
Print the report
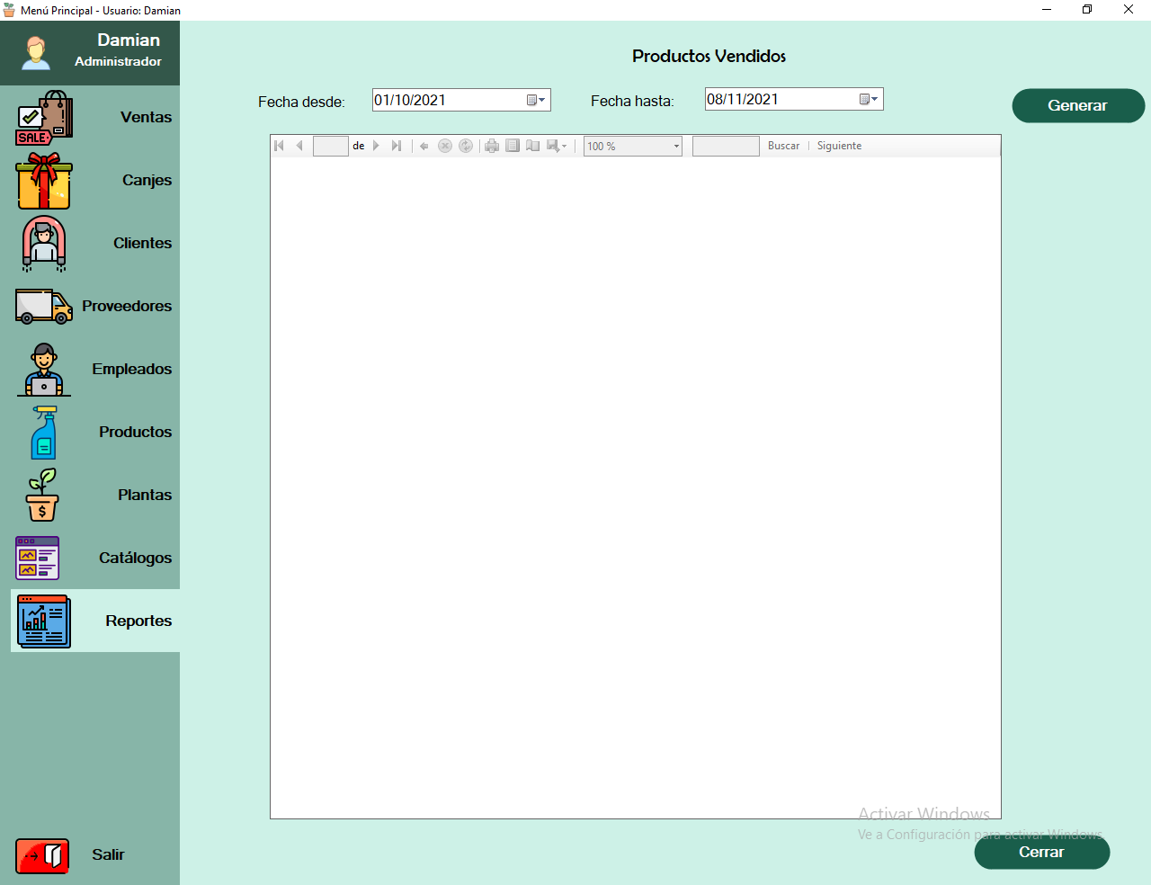(x=492, y=146)
